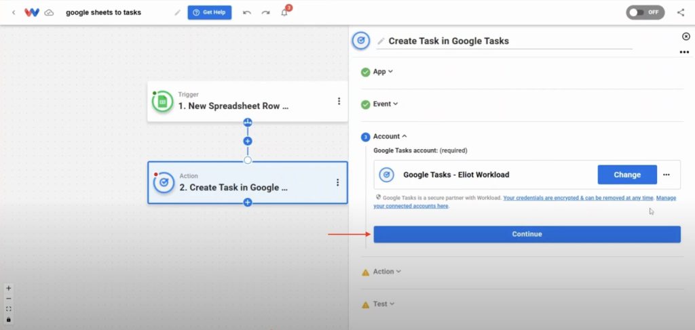Zoom in on the canvas
695x330 pixels.
(x=8, y=289)
